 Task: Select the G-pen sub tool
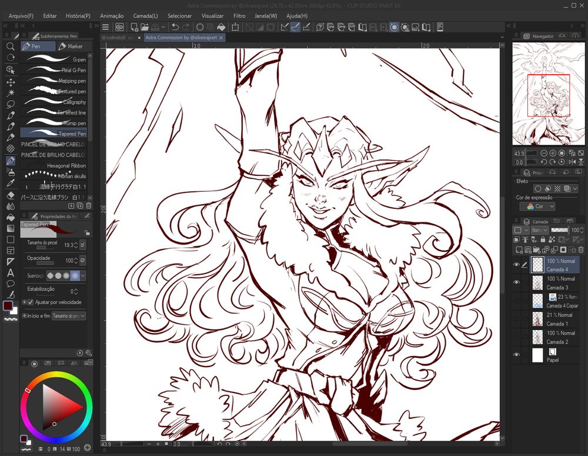tap(54, 59)
